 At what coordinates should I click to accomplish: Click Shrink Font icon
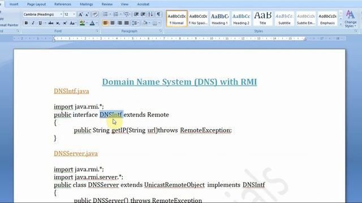87,15
